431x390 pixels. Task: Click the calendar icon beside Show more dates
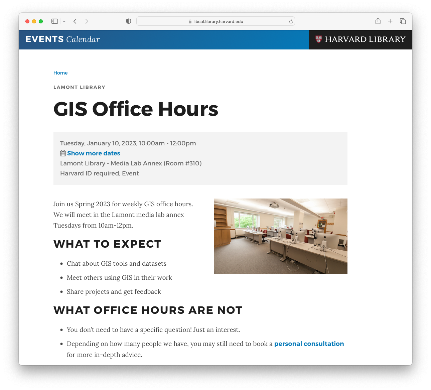pos(63,153)
